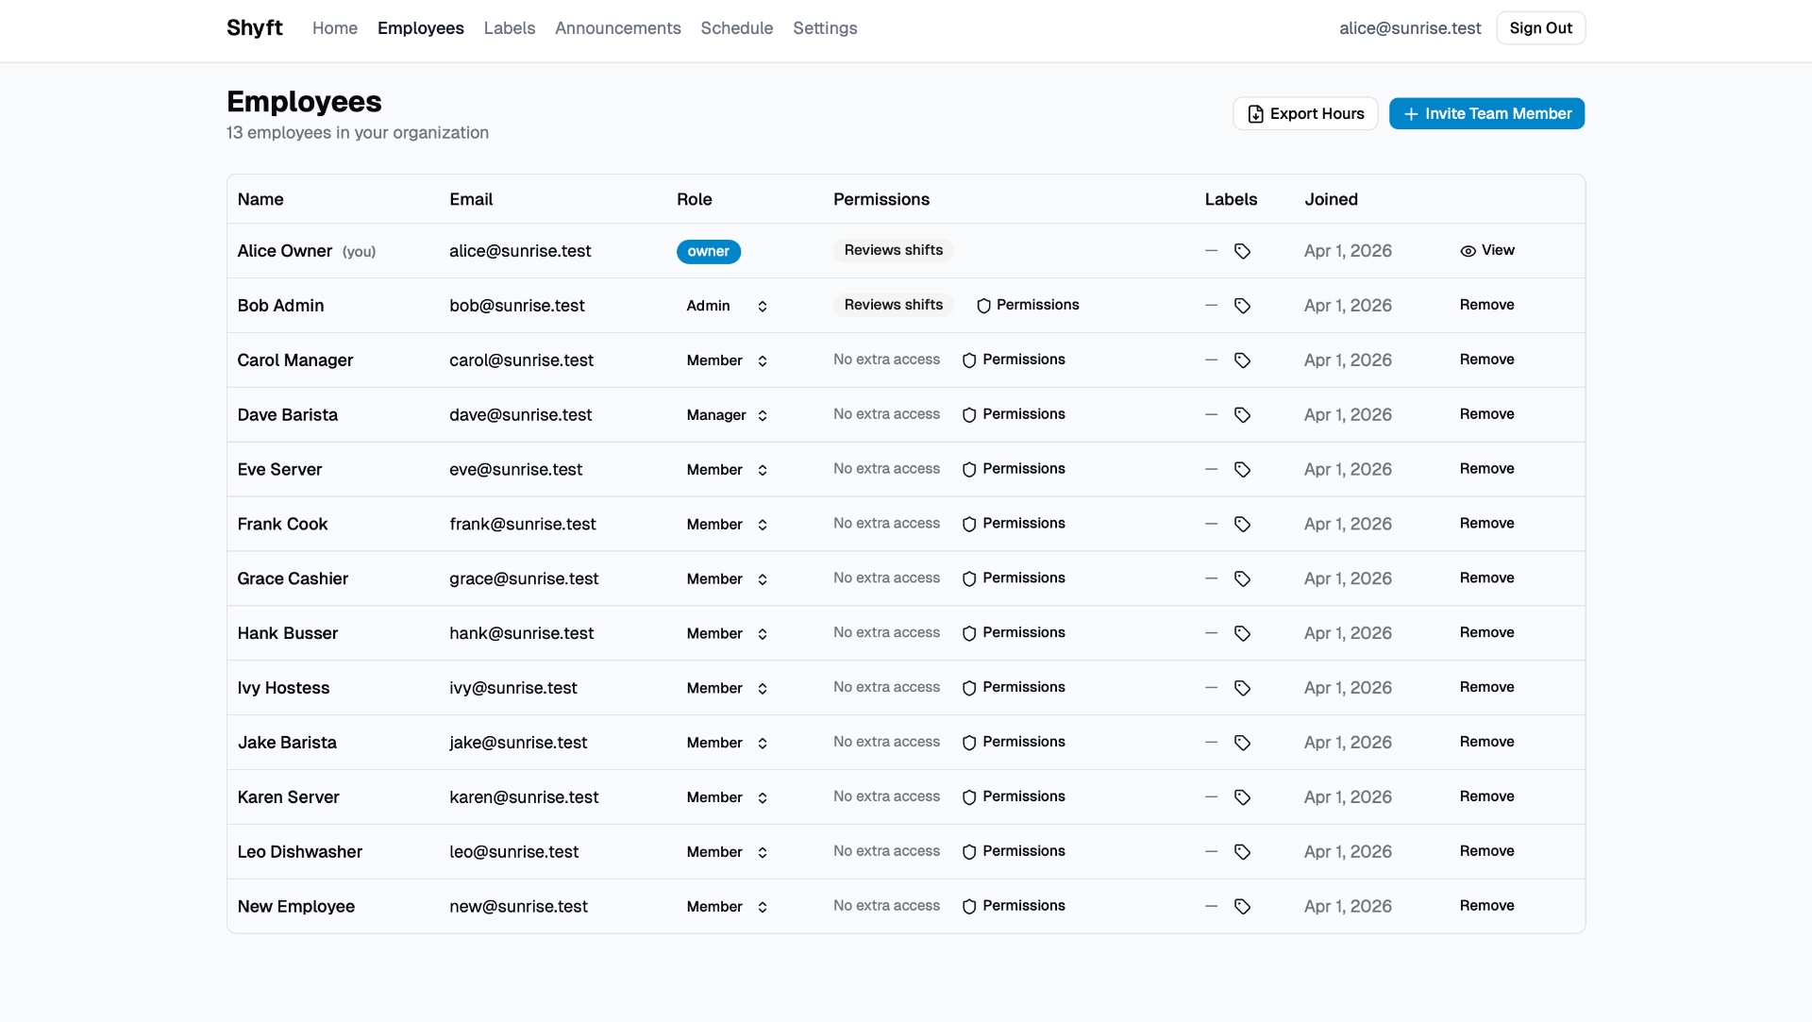
Task: Click Bob Admin's Reviews shifts badge
Action: tap(894, 305)
